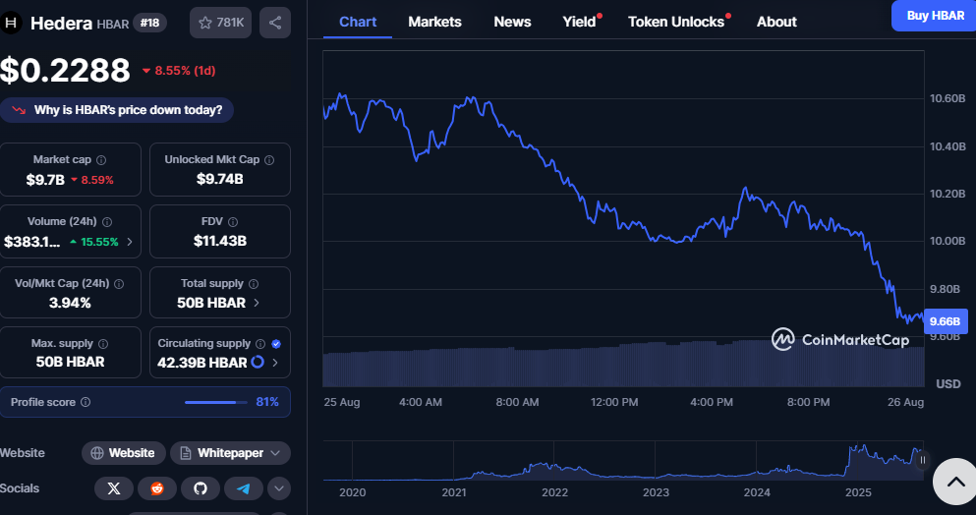Screen dimensions: 976x515
Task: Click 2021 on the history timeline
Action: tap(454, 492)
